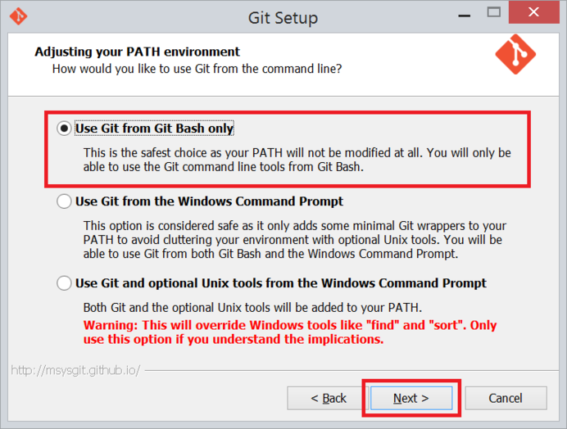Screen dimensions: 567x429
Task: Click the minimal Git wrappers description text
Action: pos(295,240)
